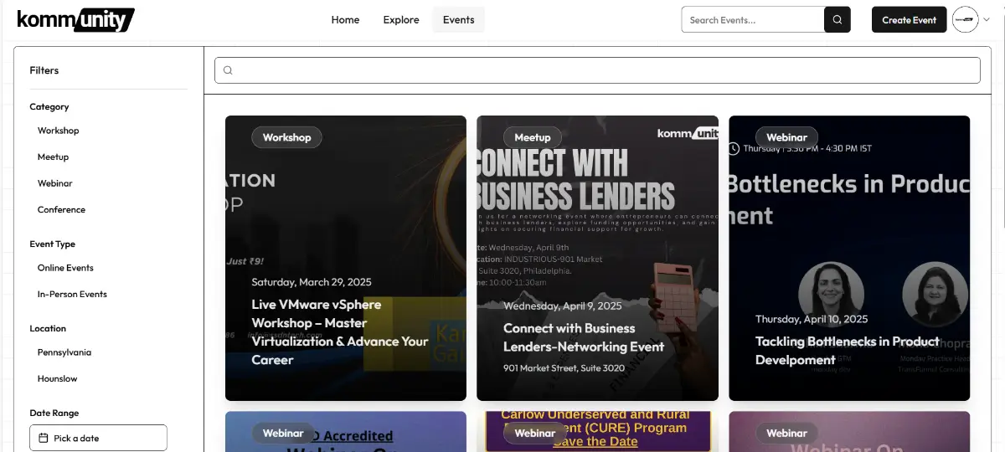Image resolution: width=1005 pixels, height=452 pixels.
Task: Click the Webinar badge on the Bottlenecks card
Action: point(786,137)
